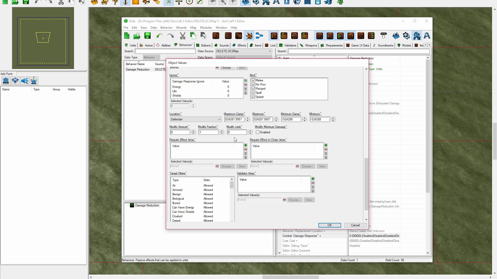The image size is (497, 279).
Task: Click OK in Object Values dialog
Action: click(330, 225)
